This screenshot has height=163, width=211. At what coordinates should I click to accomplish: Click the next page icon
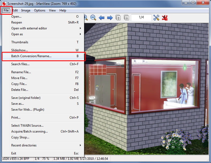(x=126, y=18)
